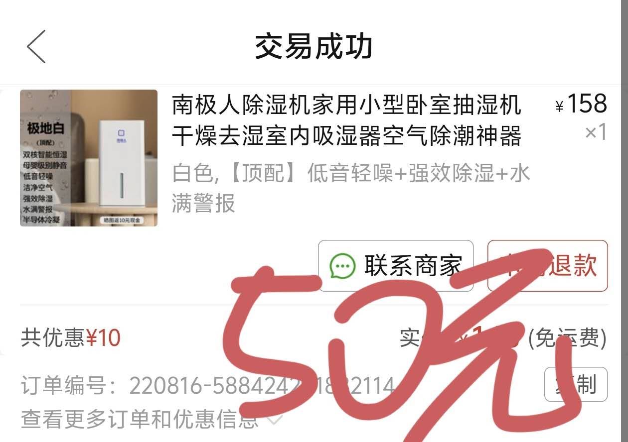Tap the 极地白 caption inside product image
Screen dimensions: 628x442
46,128
